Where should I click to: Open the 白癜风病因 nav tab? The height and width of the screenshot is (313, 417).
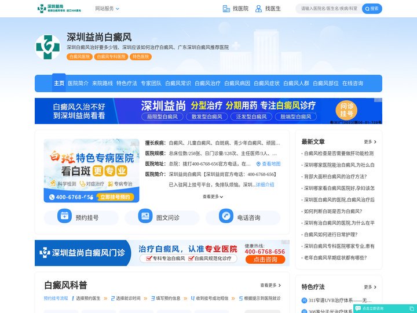[x=237, y=83]
